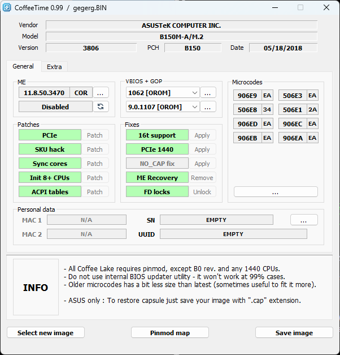
Task: Click Patch button next to Init 8+ CPUs
Action: (95, 178)
